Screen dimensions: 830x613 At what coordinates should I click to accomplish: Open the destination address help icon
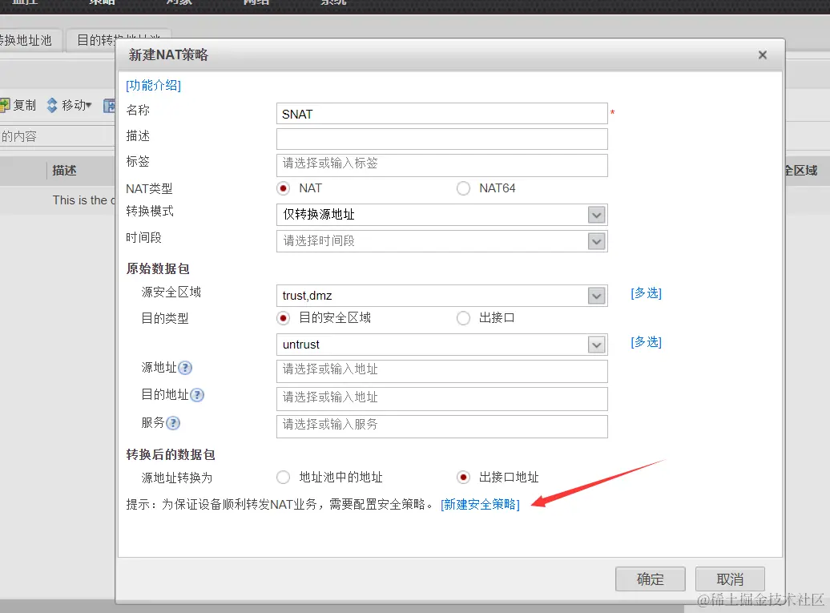tap(197, 395)
